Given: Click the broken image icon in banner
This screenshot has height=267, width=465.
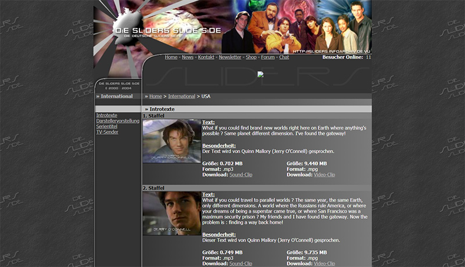Looking at the screenshot, I should point(260,74).
